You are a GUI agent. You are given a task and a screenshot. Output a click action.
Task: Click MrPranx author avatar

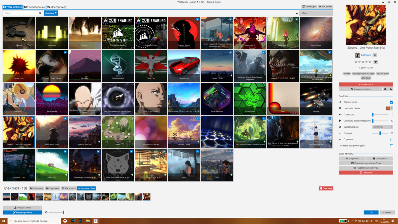[357, 55]
